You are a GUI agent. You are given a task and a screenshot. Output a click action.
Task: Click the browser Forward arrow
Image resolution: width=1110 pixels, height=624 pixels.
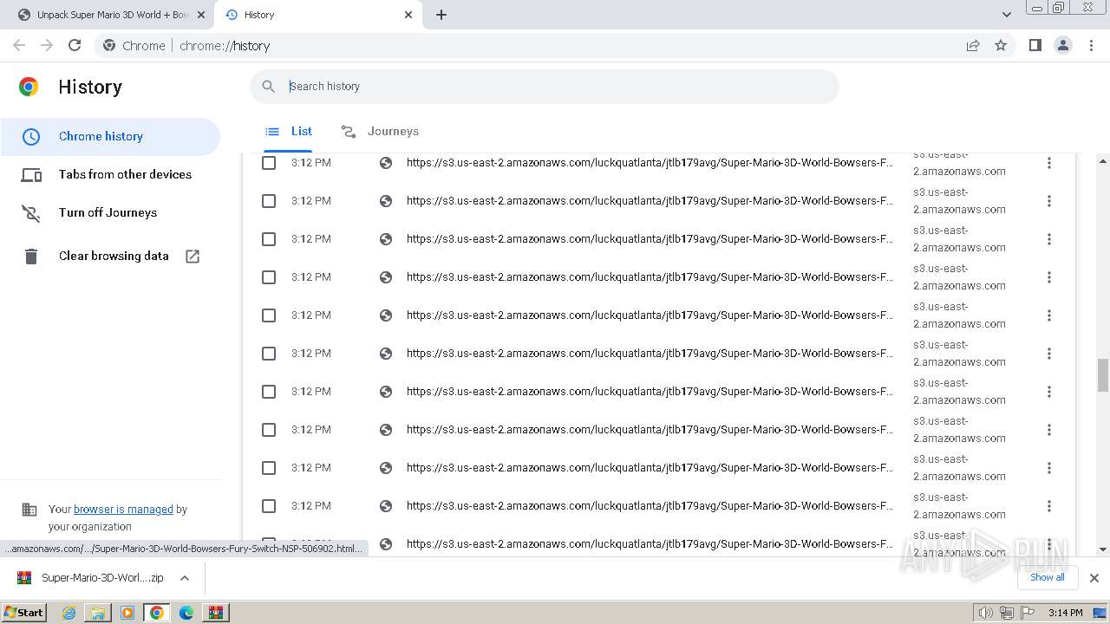[47, 45]
